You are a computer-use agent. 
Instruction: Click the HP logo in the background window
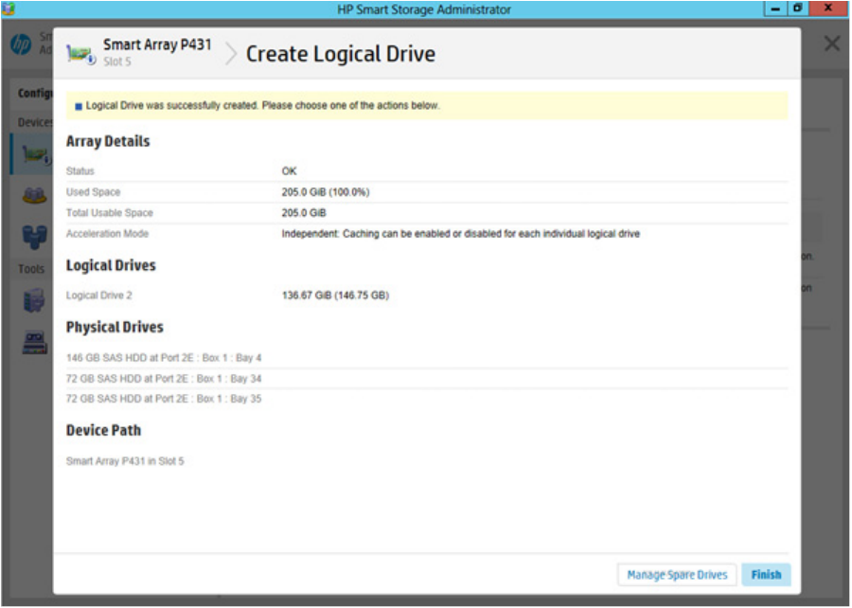21,44
